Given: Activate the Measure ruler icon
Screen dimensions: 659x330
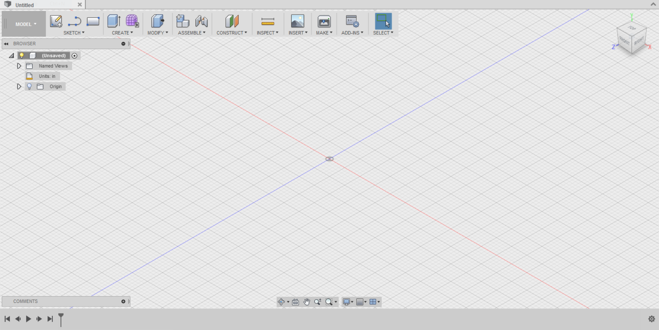Looking at the screenshot, I should click(268, 22).
